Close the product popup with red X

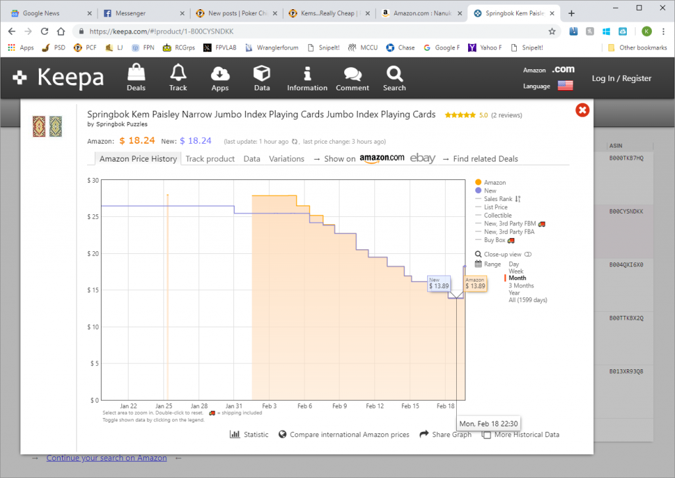[x=582, y=110]
